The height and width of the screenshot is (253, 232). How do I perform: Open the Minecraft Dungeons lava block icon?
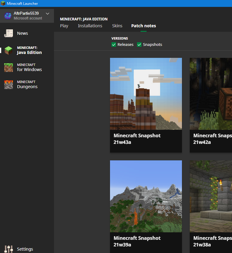coord(8,85)
